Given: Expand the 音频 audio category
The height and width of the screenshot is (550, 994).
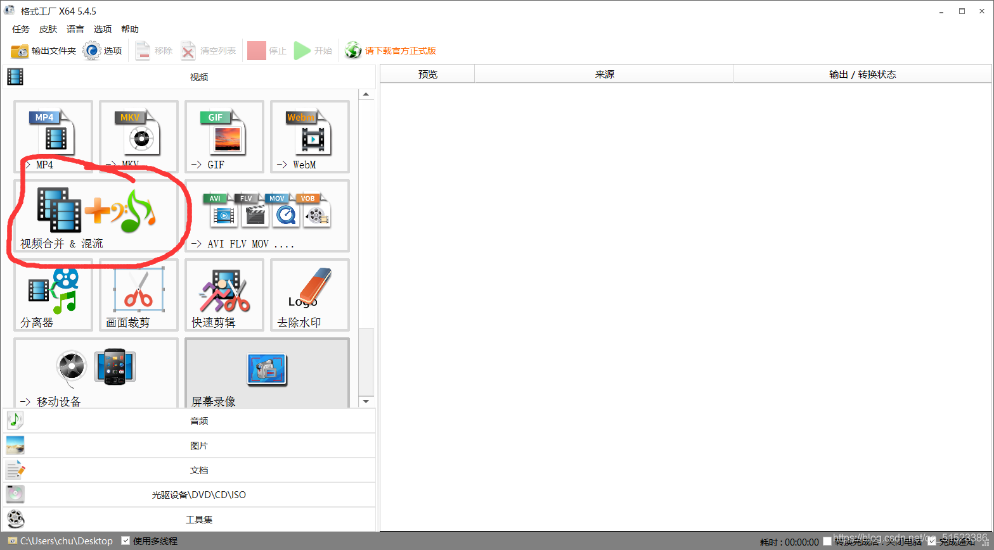Looking at the screenshot, I should [190, 421].
